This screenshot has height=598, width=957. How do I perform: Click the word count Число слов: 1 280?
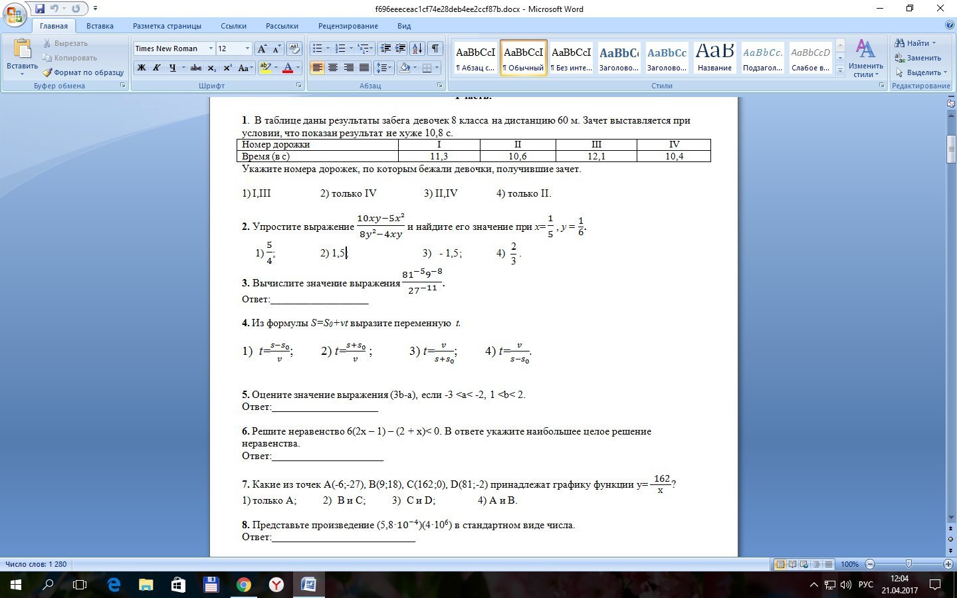36,564
